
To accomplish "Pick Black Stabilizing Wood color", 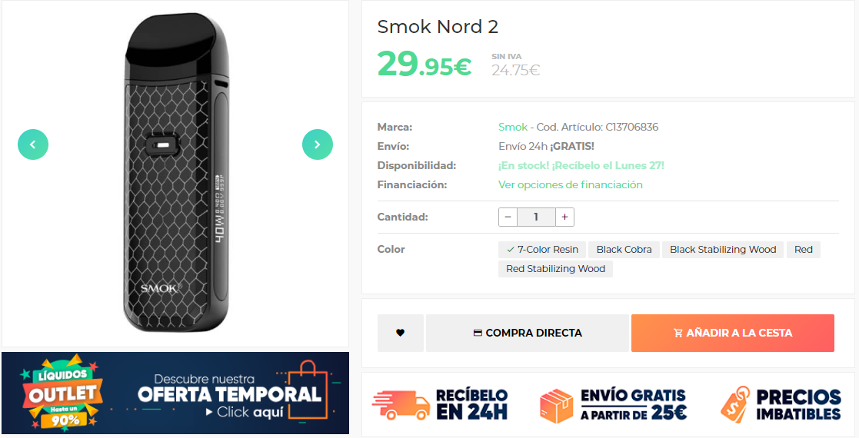I will click(723, 250).
